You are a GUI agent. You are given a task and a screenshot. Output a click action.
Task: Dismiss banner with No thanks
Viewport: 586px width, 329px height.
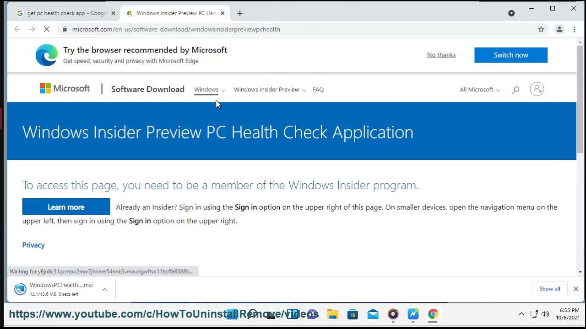coord(441,55)
